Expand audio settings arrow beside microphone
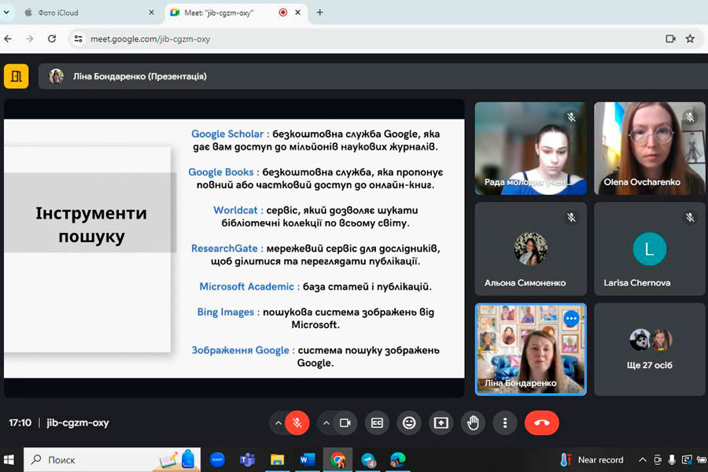 [x=278, y=423]
